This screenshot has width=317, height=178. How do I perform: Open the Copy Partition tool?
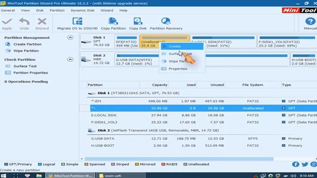click(x=113, y=24)
